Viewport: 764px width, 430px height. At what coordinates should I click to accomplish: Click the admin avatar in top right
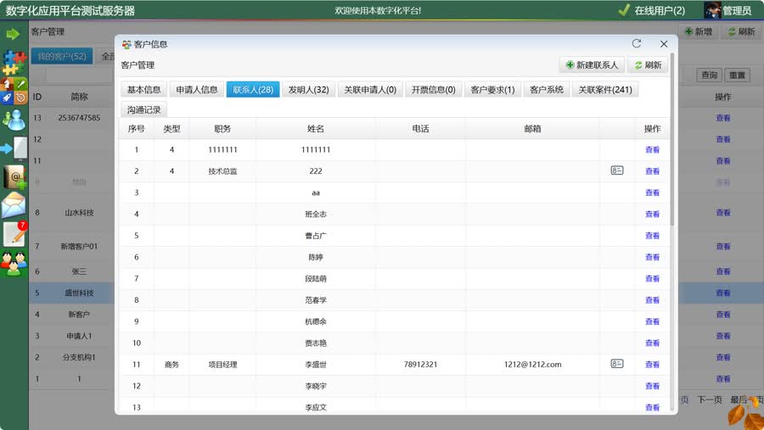pos(713,10)
